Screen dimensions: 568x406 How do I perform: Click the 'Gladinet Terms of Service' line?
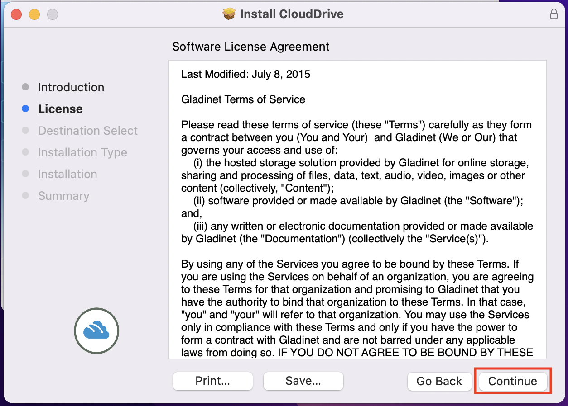243,99
